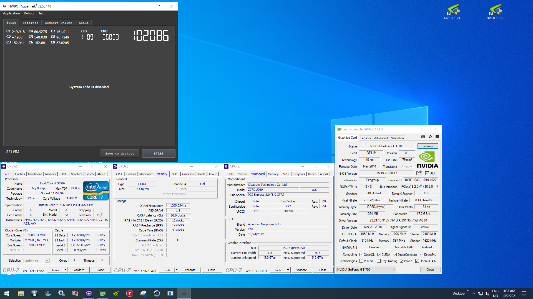Click the NVIDIA logo in GPU-Z
533x299 pixels.
pyautogui.click(x=428, y=160)
